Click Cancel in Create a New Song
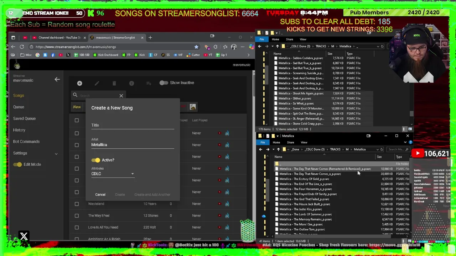This screenshot has height=256, width=456. [100, 194]
